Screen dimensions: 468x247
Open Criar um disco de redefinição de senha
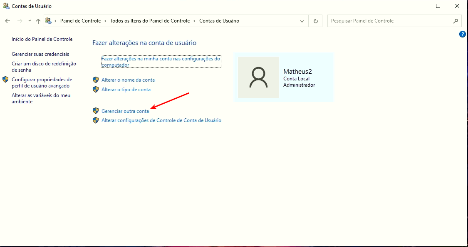pyautogui.click(x=44, y=67)
